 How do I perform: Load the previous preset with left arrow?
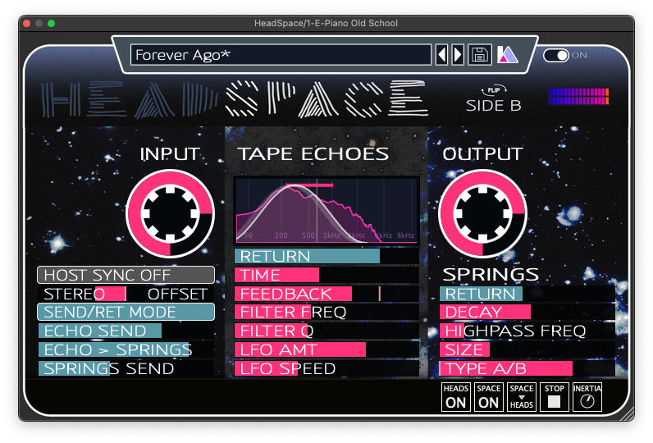pyautogui.click(x=441, y=55)
